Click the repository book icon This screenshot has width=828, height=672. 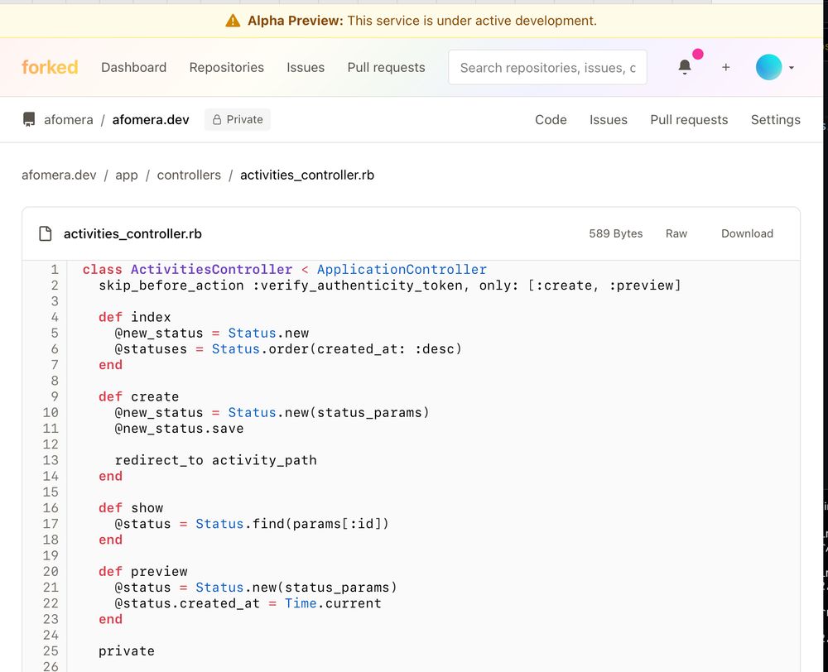click(29, 119)
